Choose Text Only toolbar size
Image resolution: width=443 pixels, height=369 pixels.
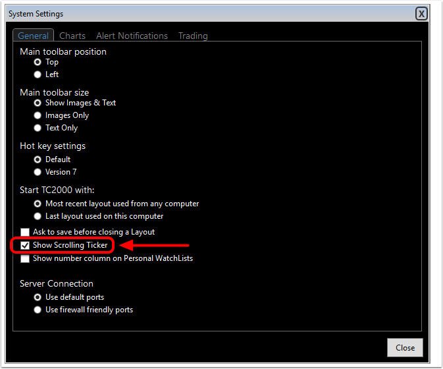(x=38, y=128)
